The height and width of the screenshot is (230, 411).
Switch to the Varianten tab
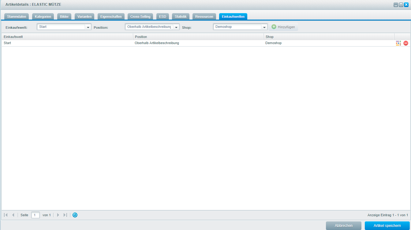pyautogui.click(x=85, y=17)
